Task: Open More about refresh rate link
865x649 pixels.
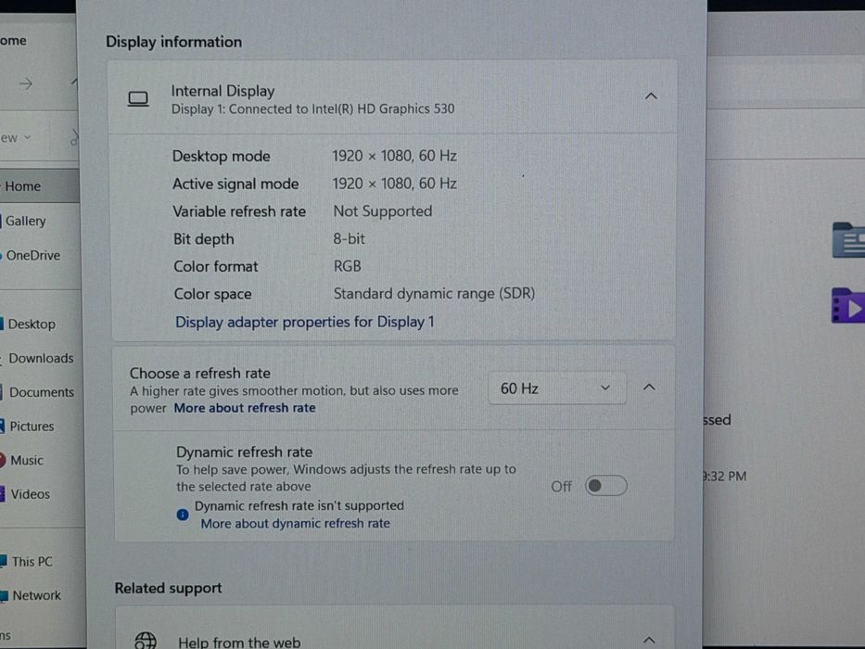Action: point(245,408)
